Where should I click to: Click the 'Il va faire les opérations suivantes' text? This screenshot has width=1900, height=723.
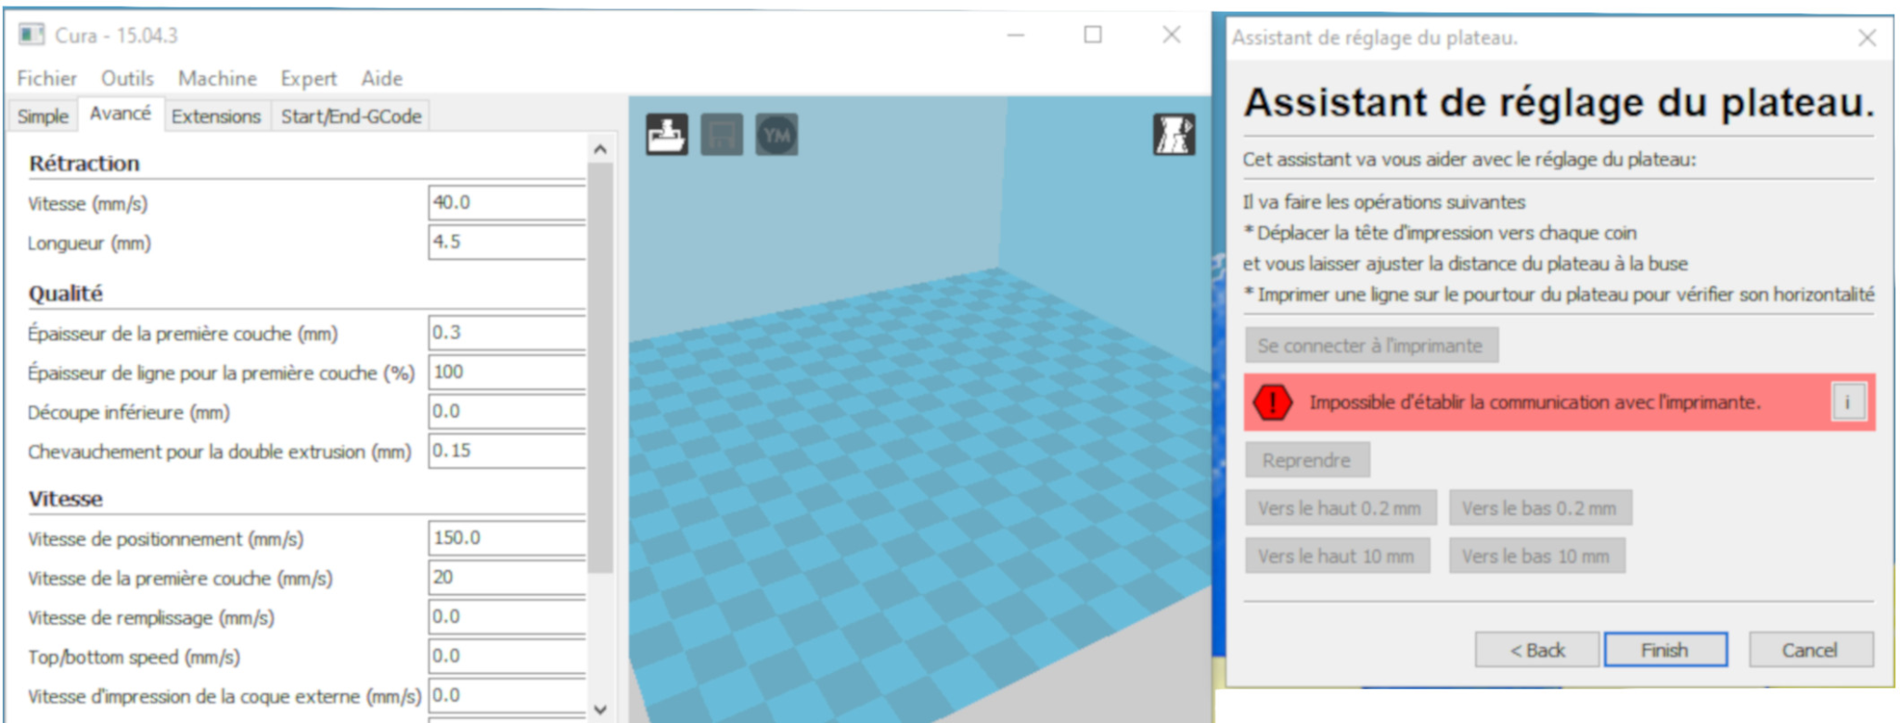click(x=1384, y=202)
